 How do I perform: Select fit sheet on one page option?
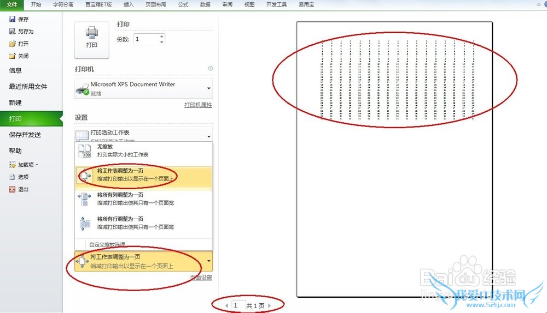click(x=143, y=174)
